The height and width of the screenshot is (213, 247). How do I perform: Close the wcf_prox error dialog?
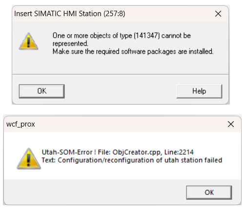231,124
